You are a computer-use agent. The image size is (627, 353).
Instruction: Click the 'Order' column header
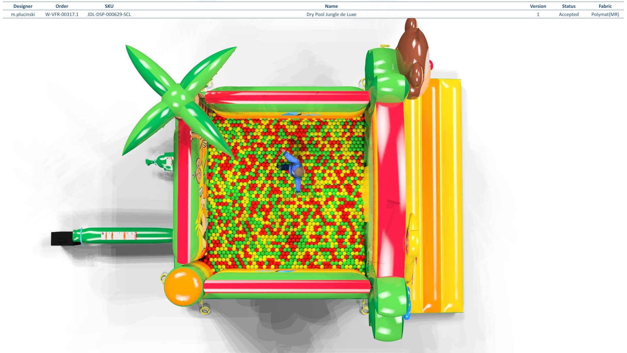(x=62, y=6)
